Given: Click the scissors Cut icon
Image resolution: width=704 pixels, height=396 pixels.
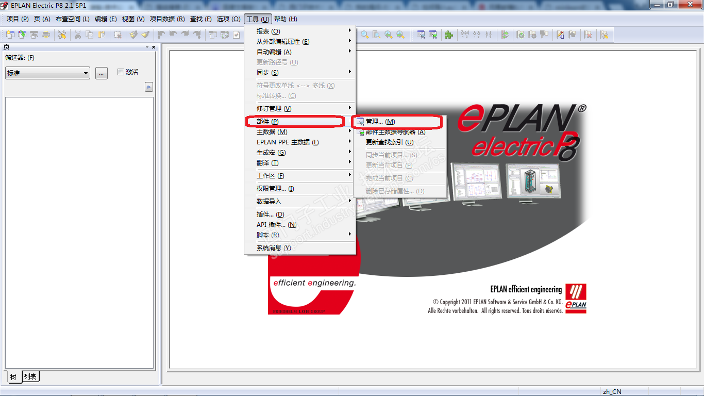Looking at the screenshot, I should (x=78, y=35).
